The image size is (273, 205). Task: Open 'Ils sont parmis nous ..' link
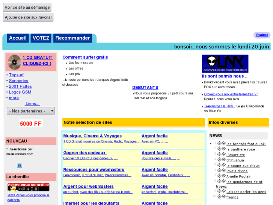coord(225,76)
